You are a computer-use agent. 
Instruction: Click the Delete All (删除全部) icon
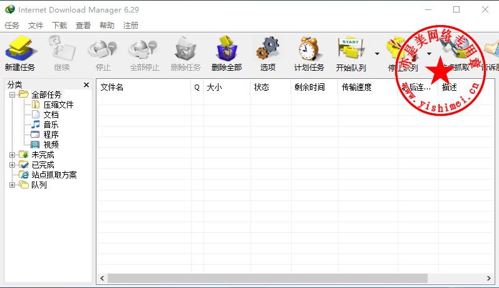227,48
